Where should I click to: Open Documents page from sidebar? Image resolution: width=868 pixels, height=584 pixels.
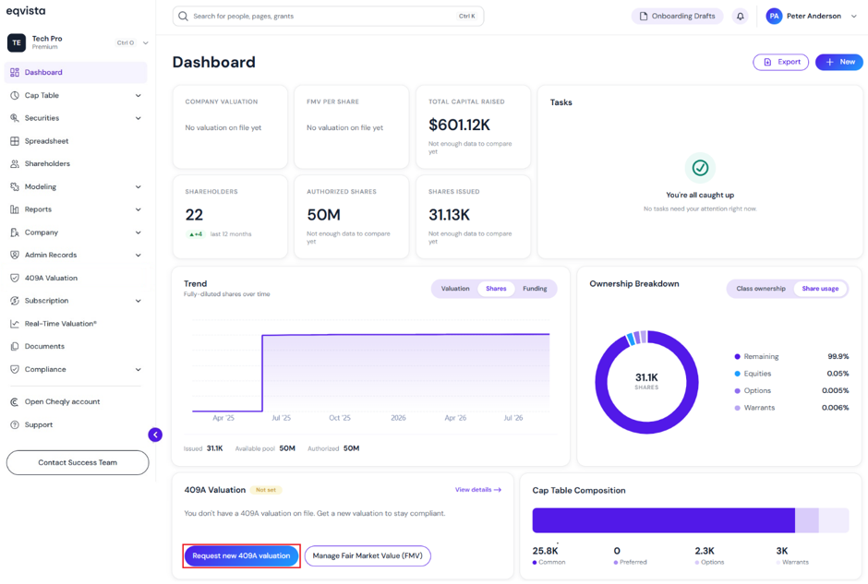(76, 346)
